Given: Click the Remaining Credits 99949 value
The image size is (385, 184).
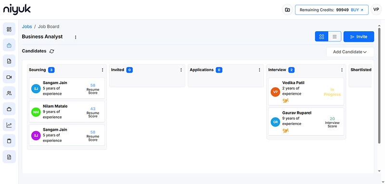Looking at the screenshot, I should [x=342, y=10].
